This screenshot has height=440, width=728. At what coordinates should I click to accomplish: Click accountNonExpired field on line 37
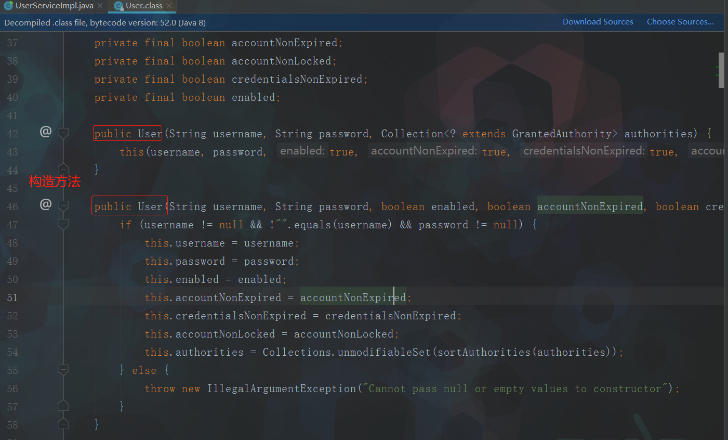click(284, 43)
